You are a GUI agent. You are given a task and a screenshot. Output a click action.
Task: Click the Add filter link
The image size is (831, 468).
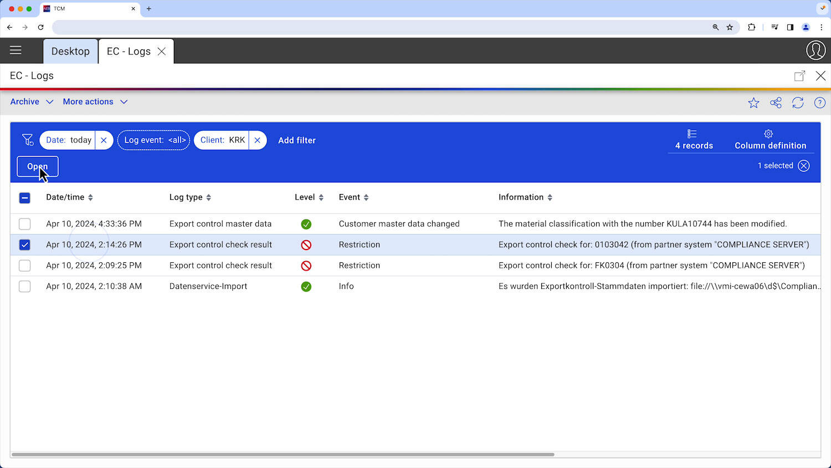click(x=296, y=140)
